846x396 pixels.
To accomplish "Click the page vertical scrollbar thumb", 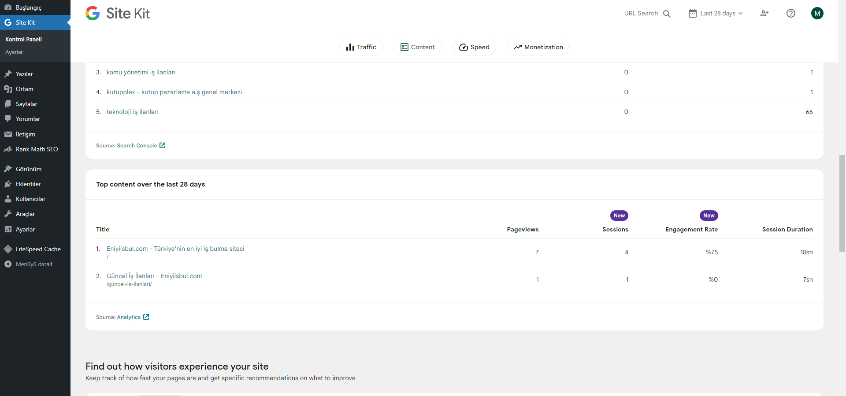I will tap(842, 203).
